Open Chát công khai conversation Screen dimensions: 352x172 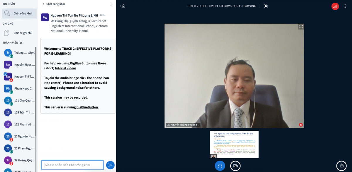click(x=19, y=13)
